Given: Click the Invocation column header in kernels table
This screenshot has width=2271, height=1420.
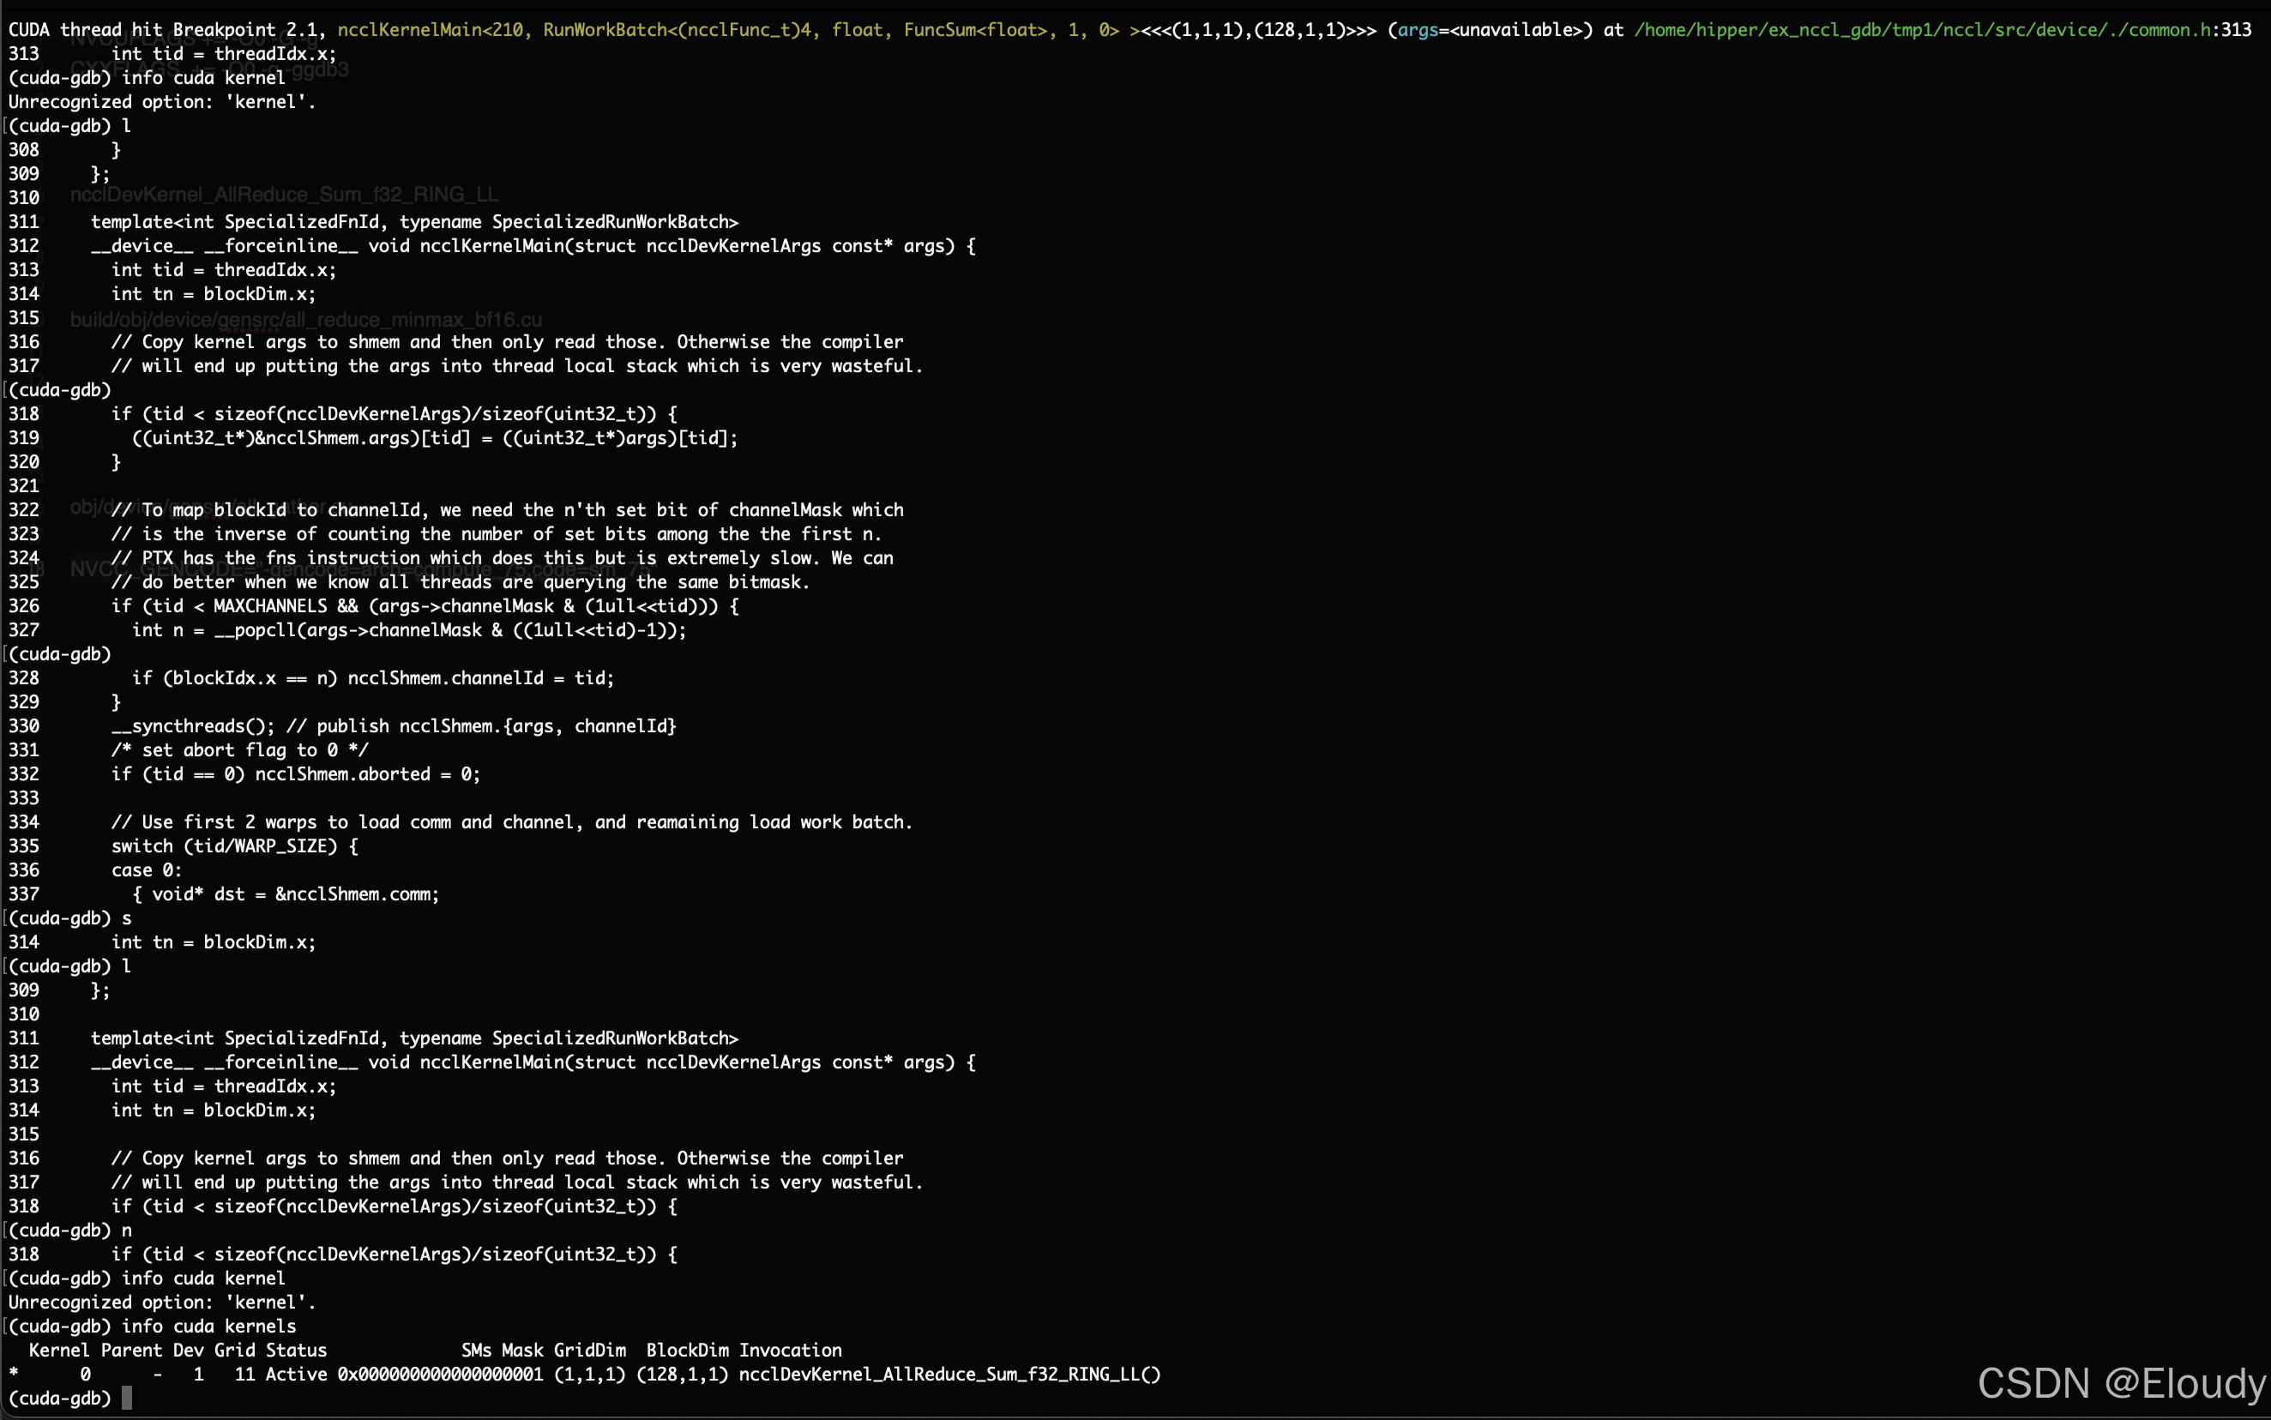Looking at the screenshot, I should click(790, 1351).
